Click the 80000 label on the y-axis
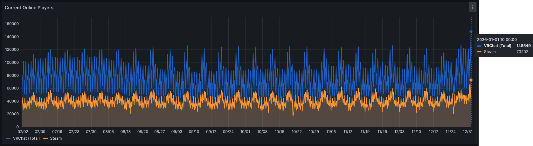This screenshot has height=146, width=533. click(13, 76)
